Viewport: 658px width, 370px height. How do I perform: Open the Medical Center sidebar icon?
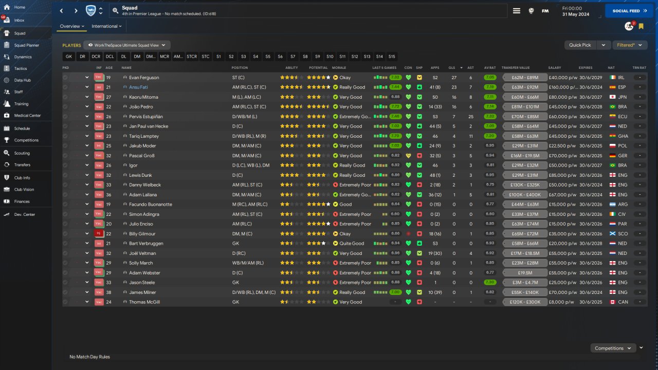pyautogui.click(x=7, y=116)
